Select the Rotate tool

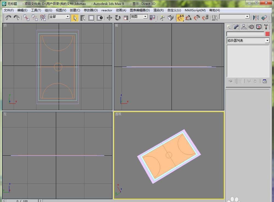(x=118, y=18)
